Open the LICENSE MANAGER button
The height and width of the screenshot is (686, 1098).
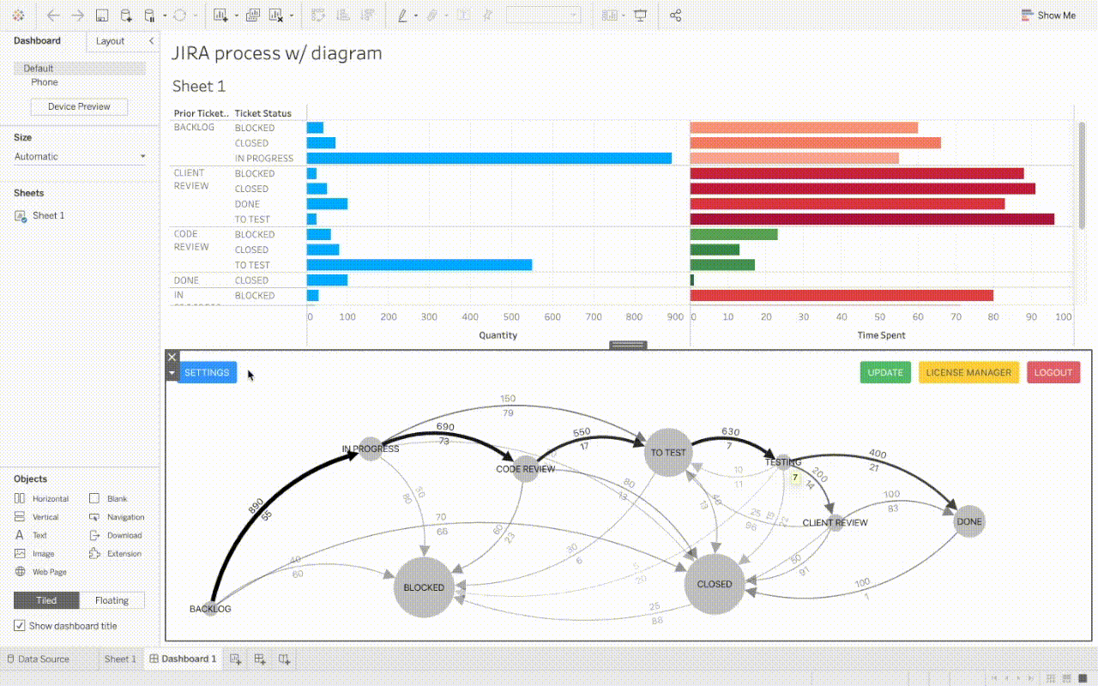click(x=968, y=372)
